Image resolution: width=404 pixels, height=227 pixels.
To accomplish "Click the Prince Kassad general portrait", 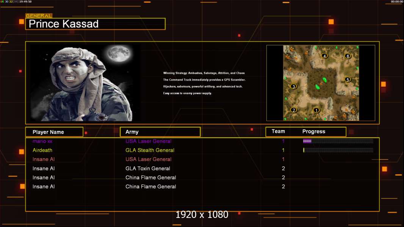I will pos(86,82).
